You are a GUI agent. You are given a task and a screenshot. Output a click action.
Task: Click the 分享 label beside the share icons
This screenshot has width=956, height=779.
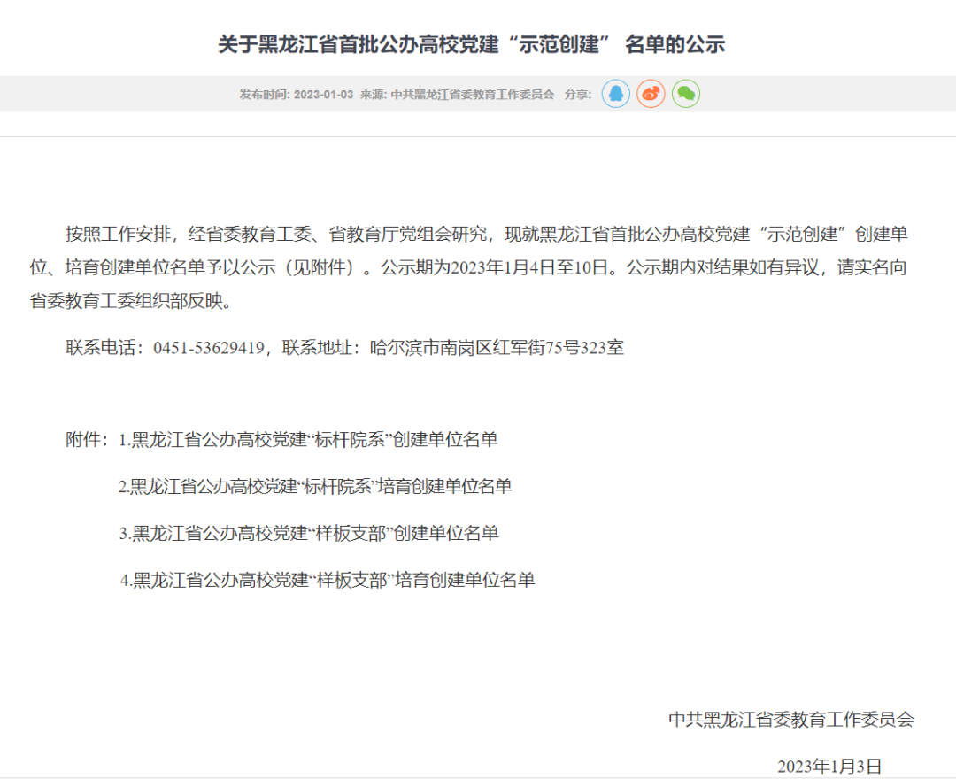coord(577,95)
